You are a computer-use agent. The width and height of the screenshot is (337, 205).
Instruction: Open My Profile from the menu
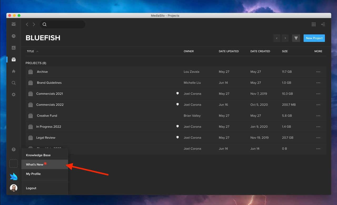[x=45, y=174]
